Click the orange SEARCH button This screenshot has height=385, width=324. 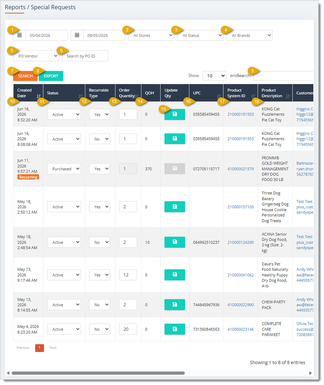point(25,76)
